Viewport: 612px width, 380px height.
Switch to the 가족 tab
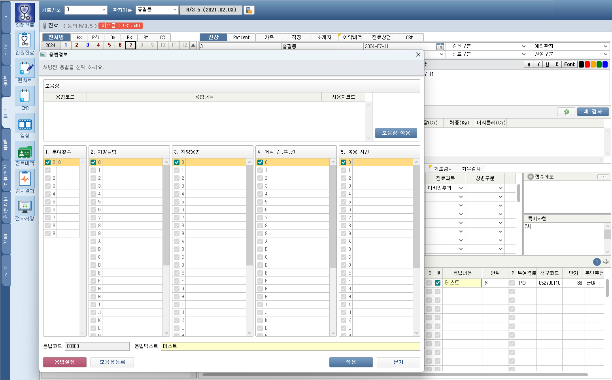click(269, 37)
